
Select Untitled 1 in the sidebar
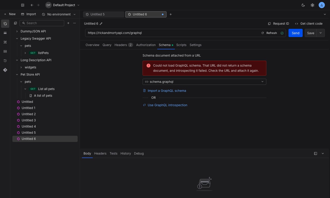coord(28,108)
